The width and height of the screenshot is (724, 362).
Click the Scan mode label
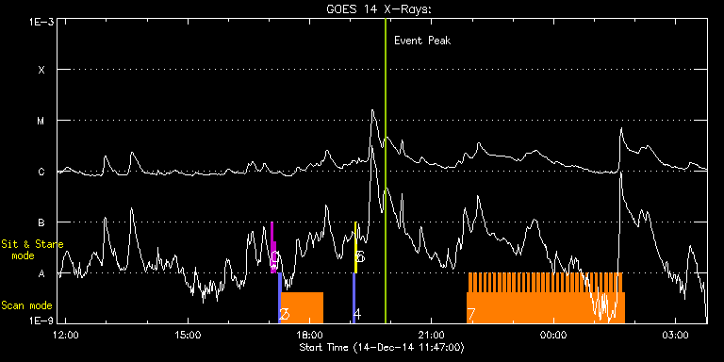pos(26,305)
